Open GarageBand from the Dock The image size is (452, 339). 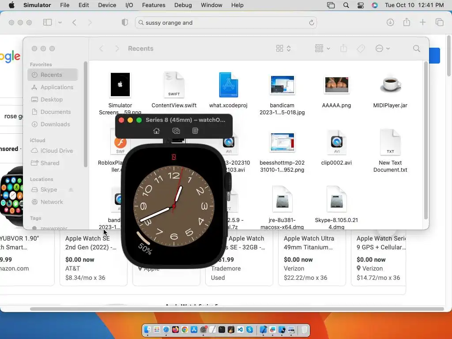coord(231,330)
